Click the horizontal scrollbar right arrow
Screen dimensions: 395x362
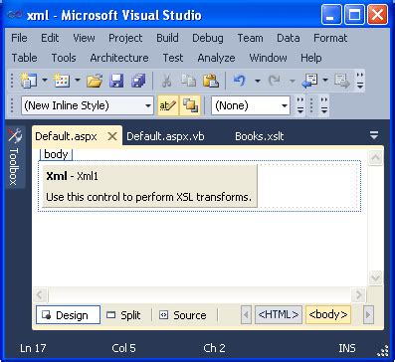pos(358,294)
